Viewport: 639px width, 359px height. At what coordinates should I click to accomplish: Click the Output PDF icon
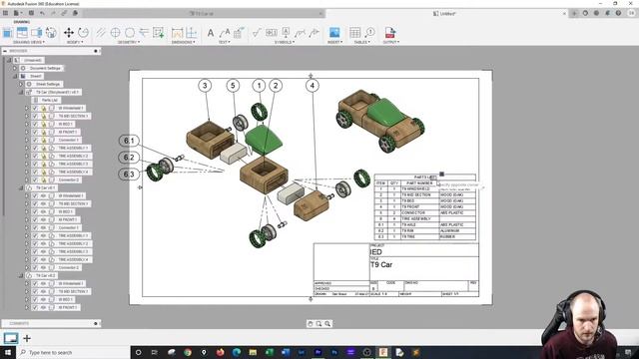point(390,33)
